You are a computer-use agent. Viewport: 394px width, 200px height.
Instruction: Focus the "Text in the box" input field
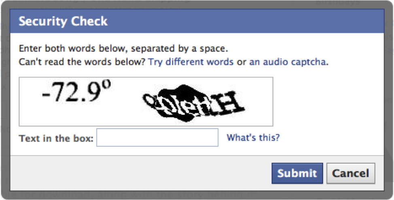pos(157,138)
